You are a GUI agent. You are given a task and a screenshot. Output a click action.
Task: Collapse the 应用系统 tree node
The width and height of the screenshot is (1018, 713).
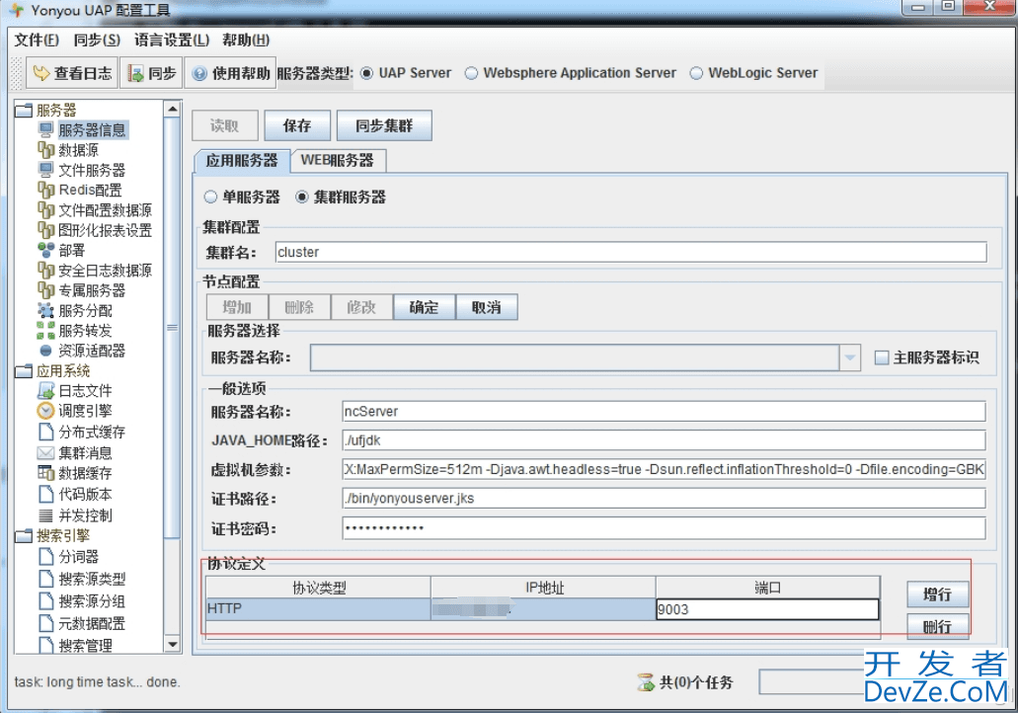point(24,371)
